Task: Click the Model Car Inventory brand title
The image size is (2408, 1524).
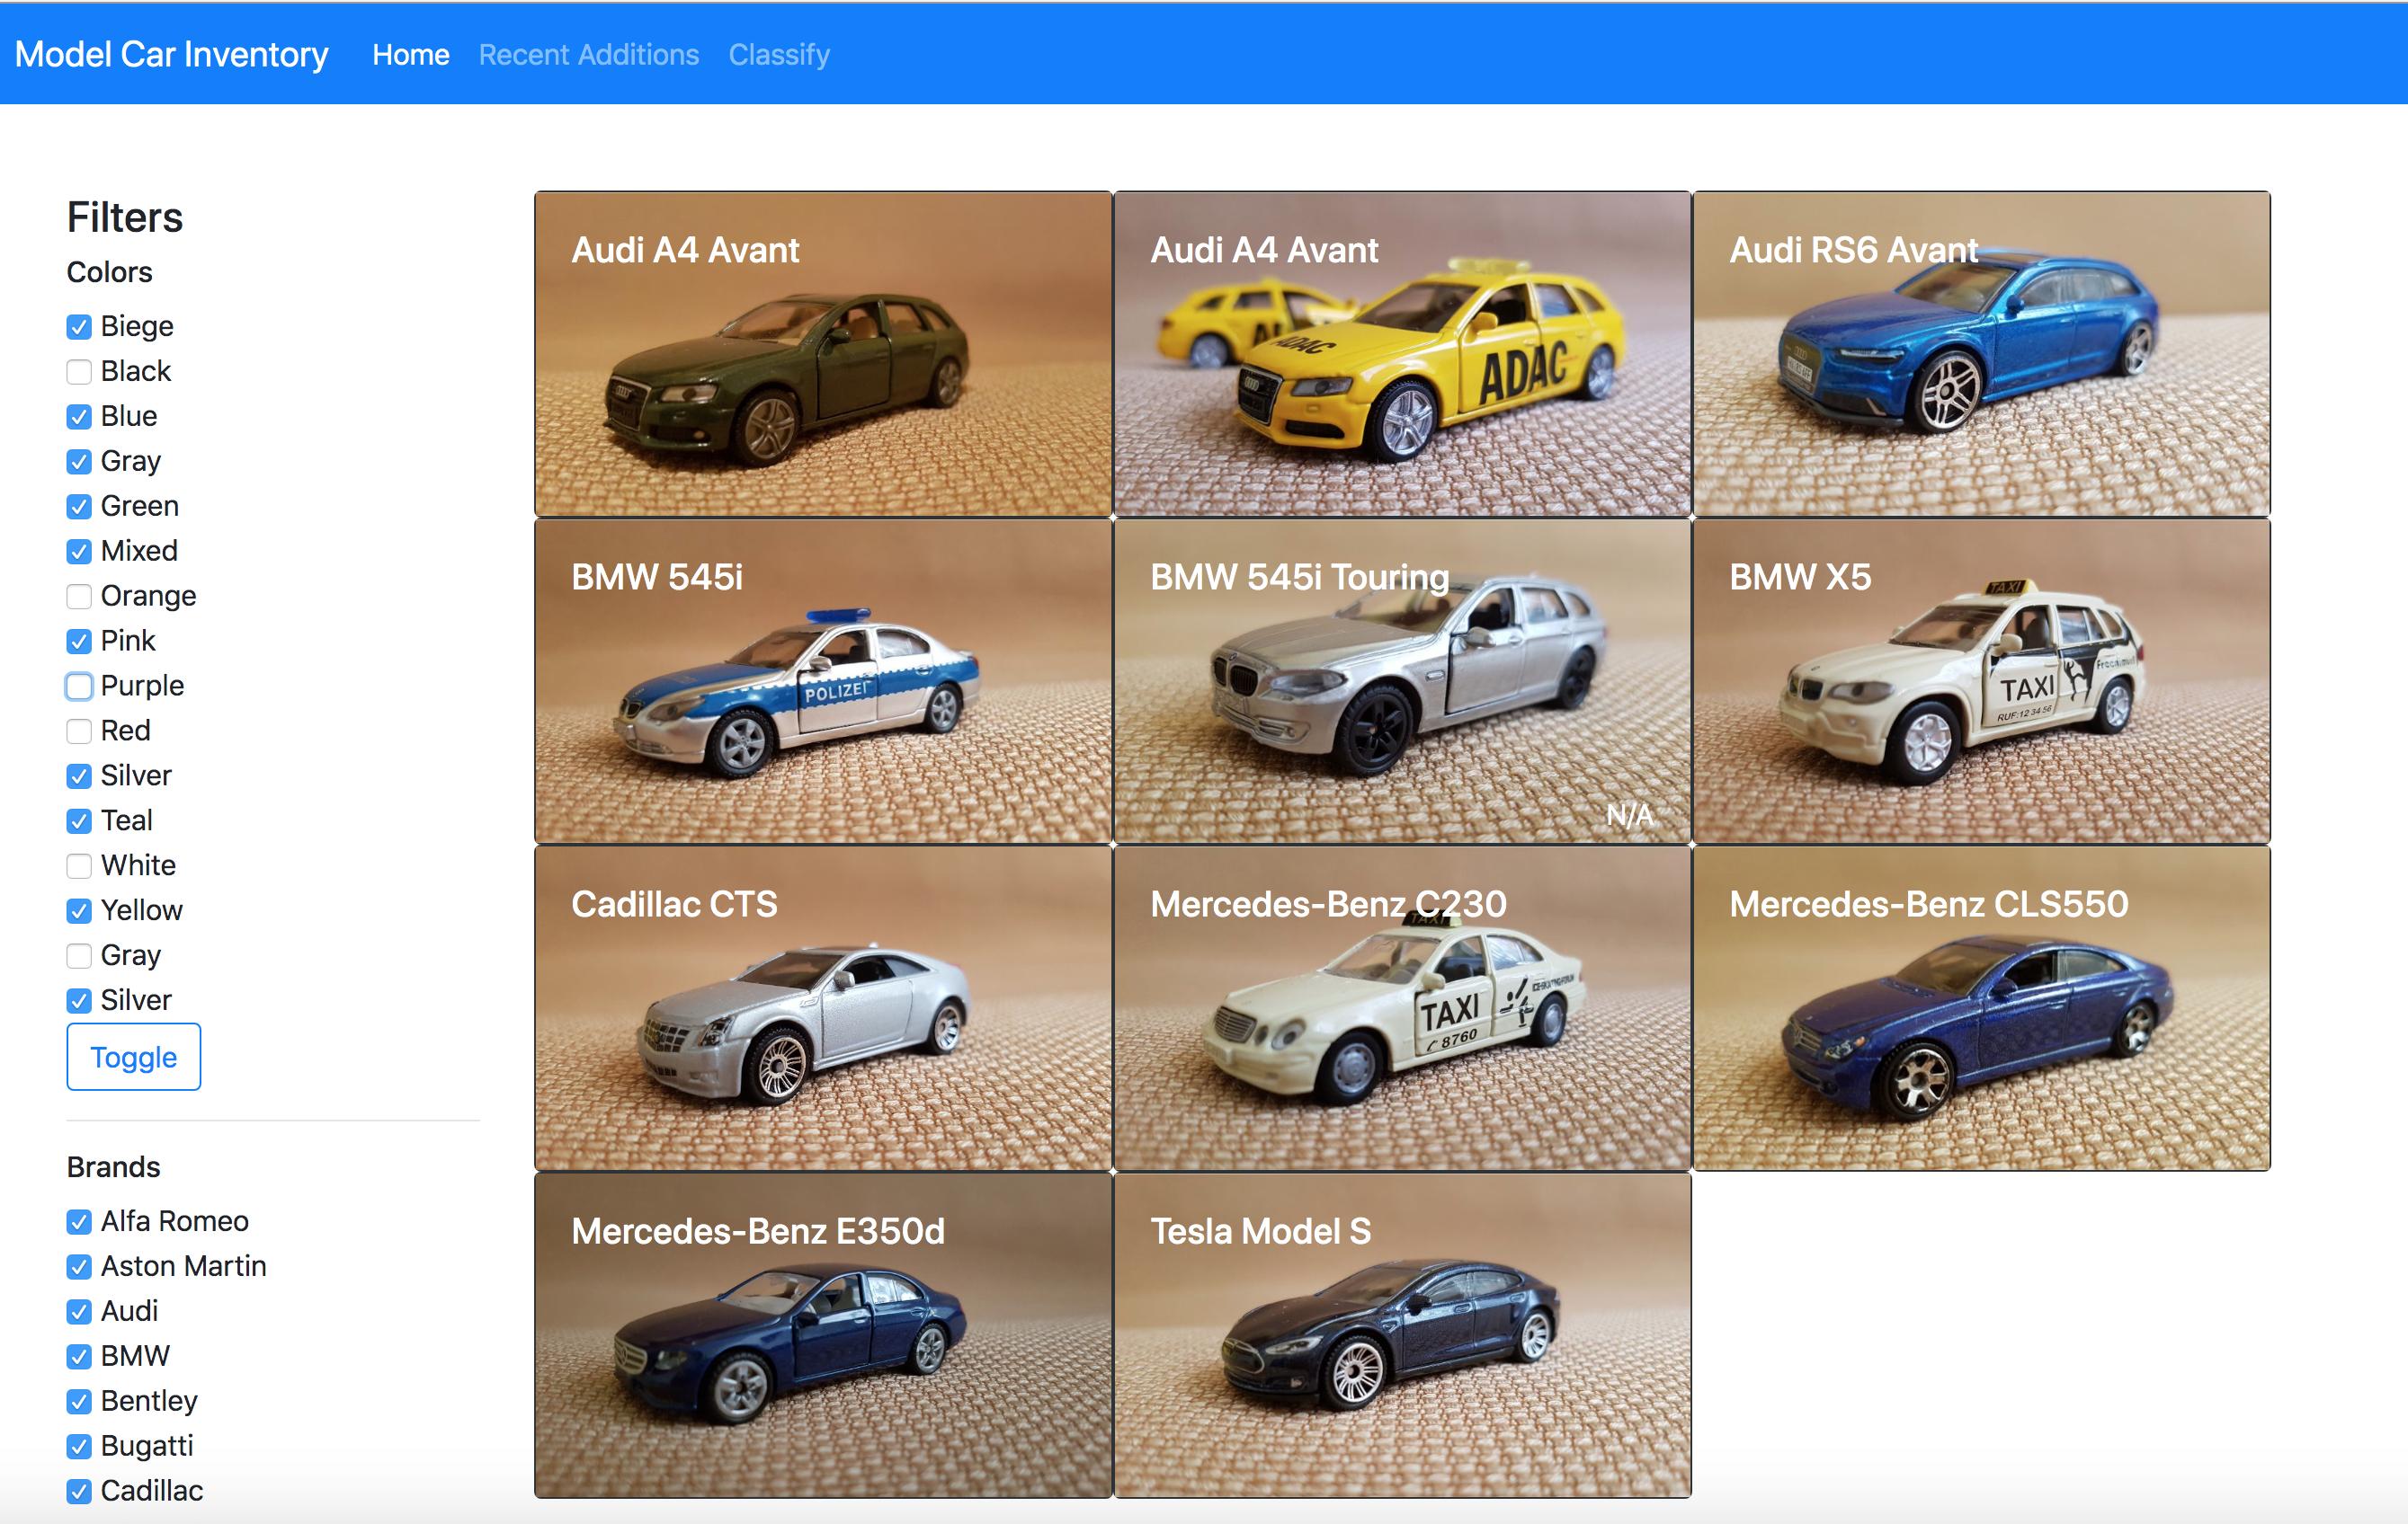Action: (x=171, y=55)
